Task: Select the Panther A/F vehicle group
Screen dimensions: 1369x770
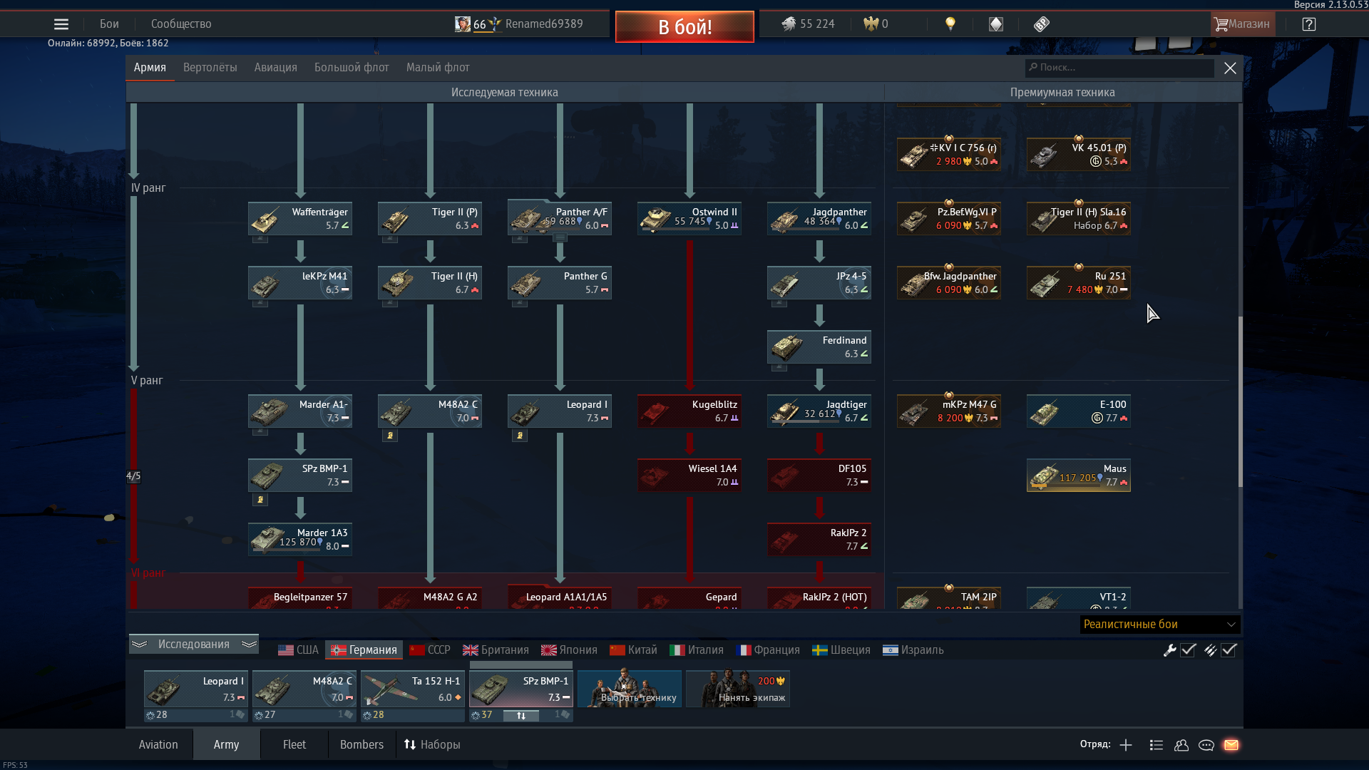Action: [560, 217]
